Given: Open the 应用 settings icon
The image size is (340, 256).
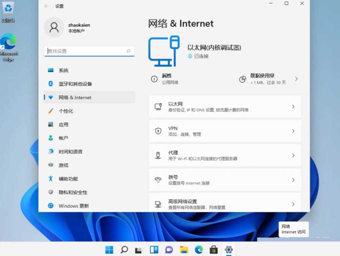Looking at the screenshot, I should (x=50, y=124).
